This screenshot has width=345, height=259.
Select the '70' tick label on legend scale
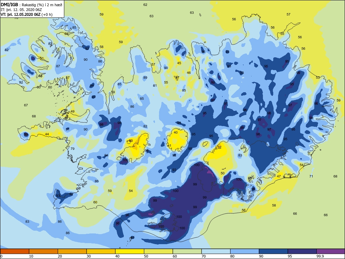204,256
